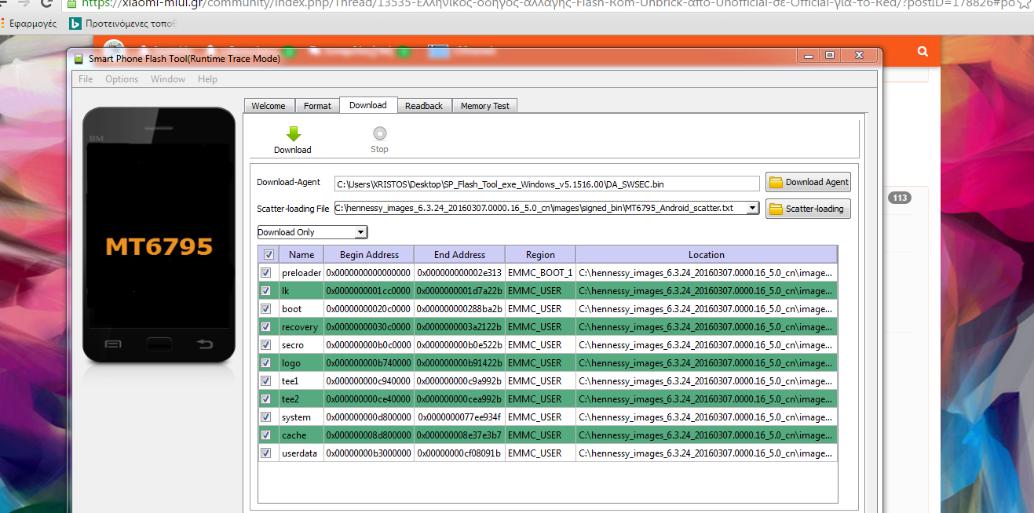Click the browser bookmark star icon
The height and width of the screenshot is (513, 1034).
[1024, 4]
